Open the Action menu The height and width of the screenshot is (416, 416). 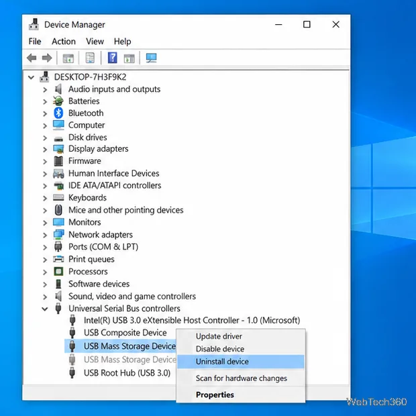[x=64, y=42]
